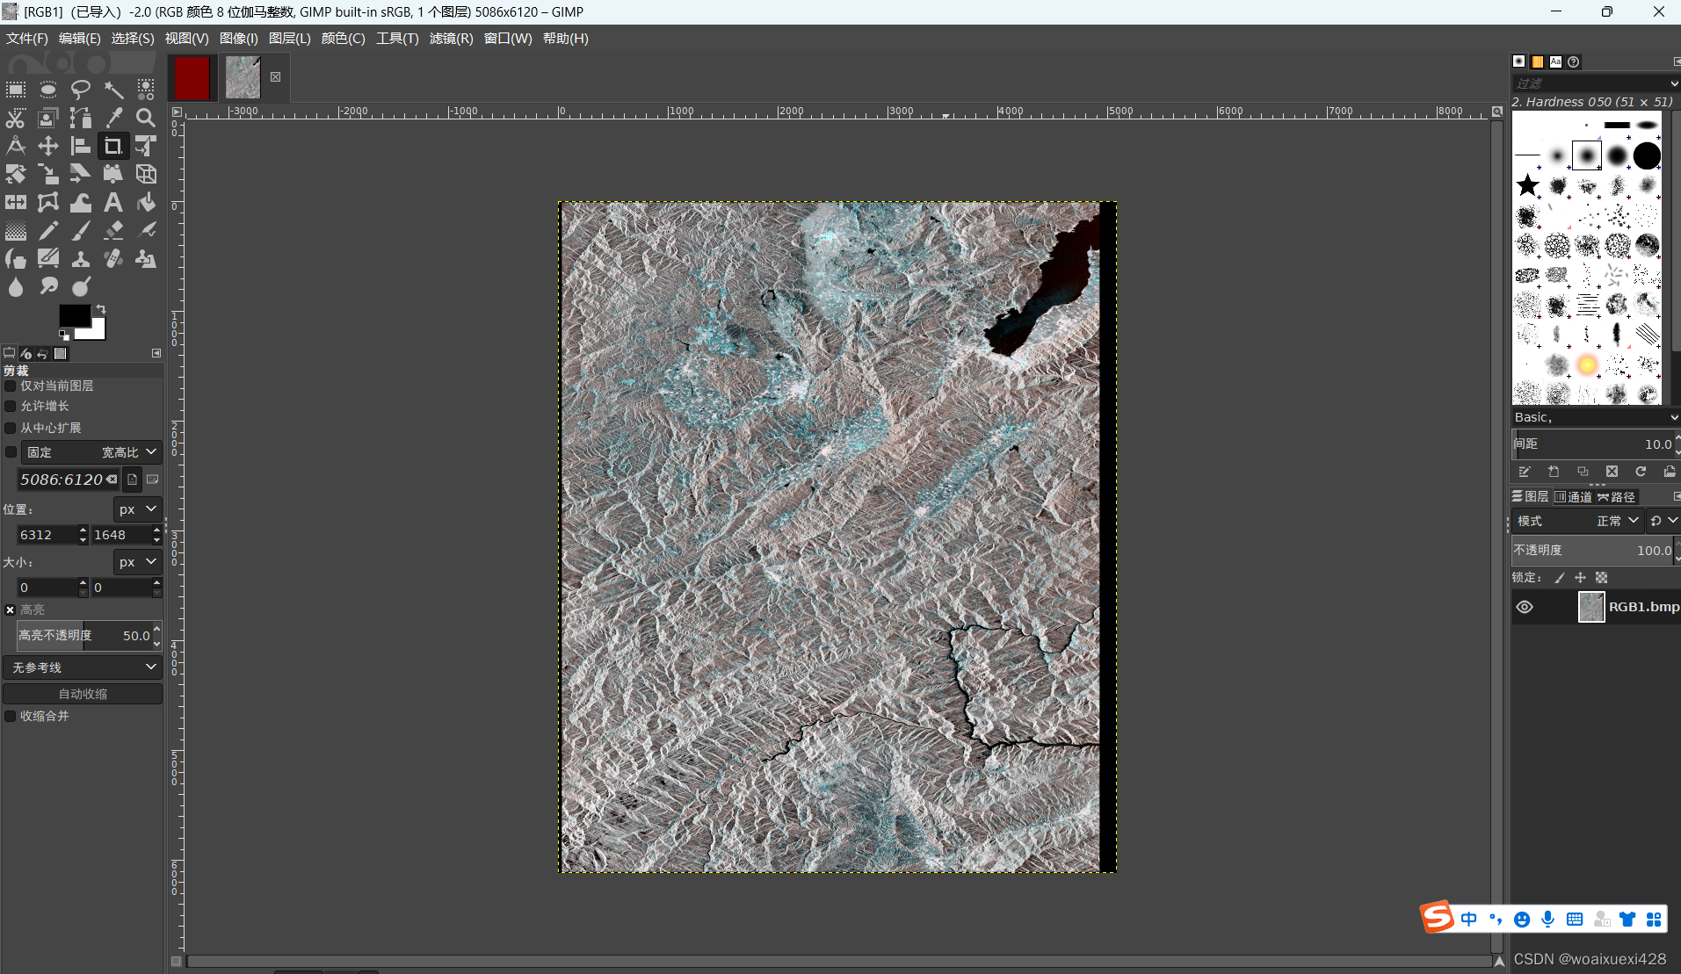Select the Move tool
The height and width of the screenshot is (974, 1681).
[x=48, y=146]
